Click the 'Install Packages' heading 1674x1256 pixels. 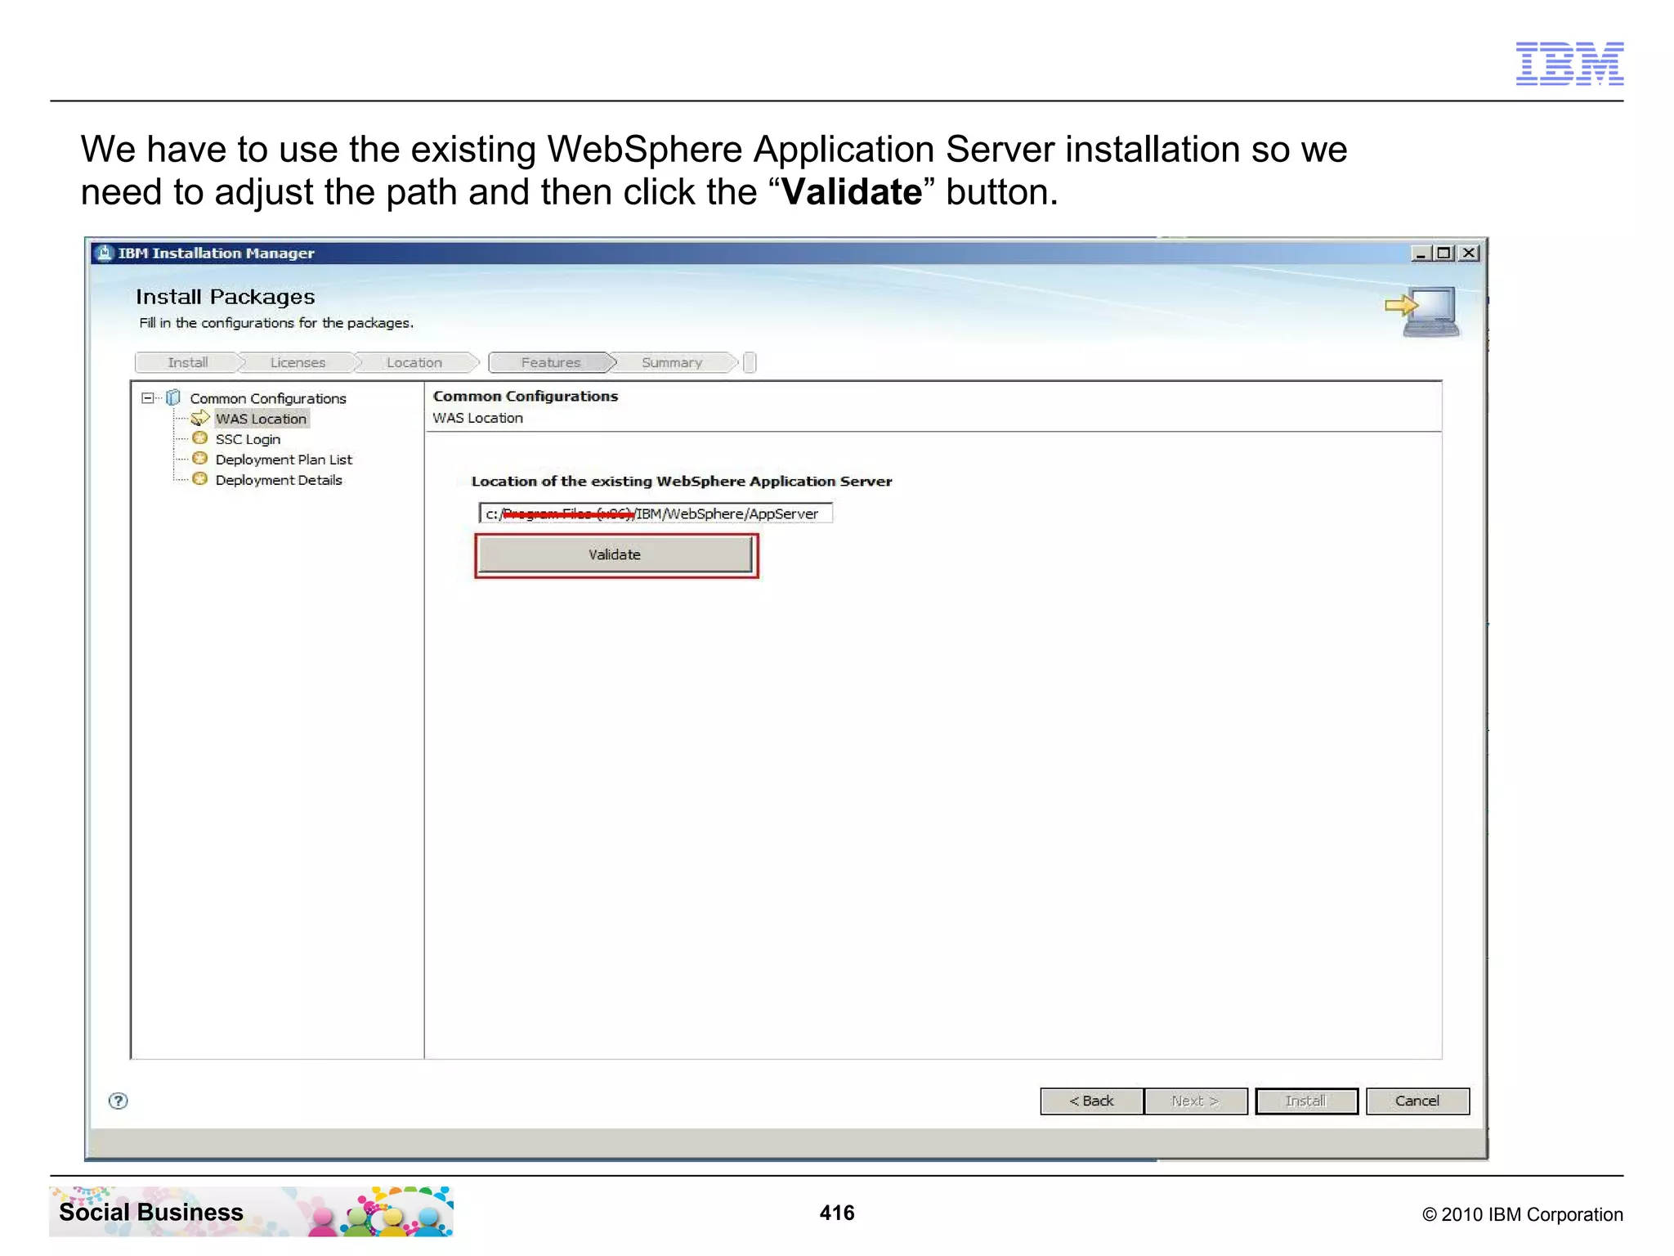coord(225,296)
